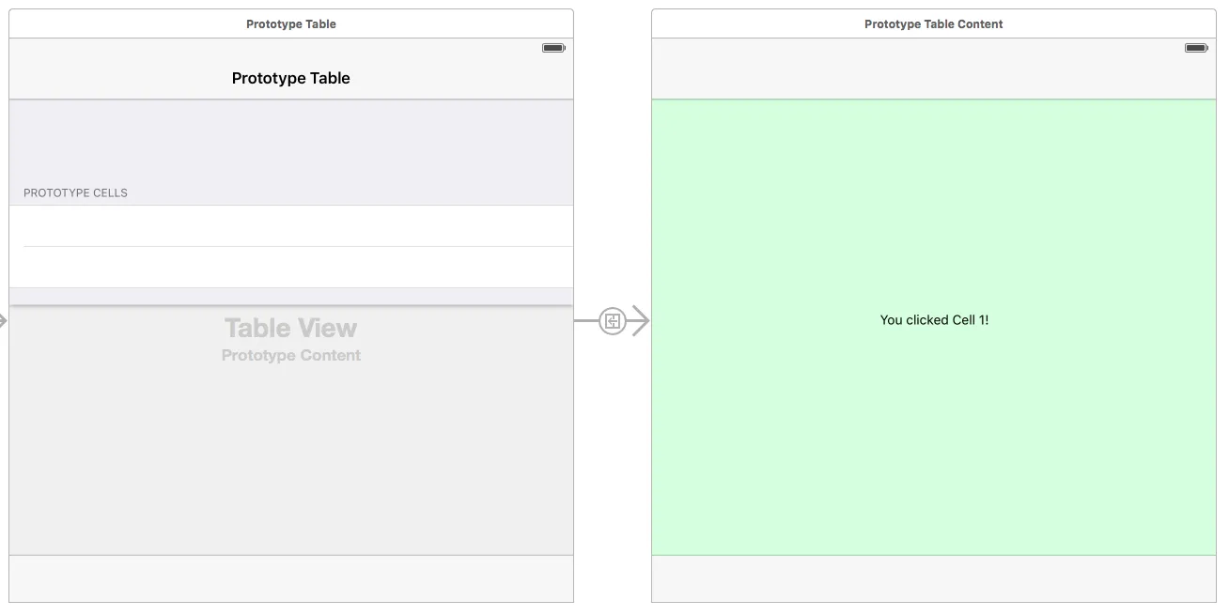1229x616 pixels.
Task: Click battery icon in Prototype Table scene
Action: click(x=553, y=48)
